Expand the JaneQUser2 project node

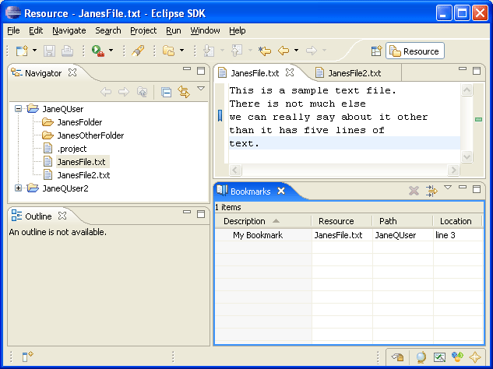tap(18, 188)
